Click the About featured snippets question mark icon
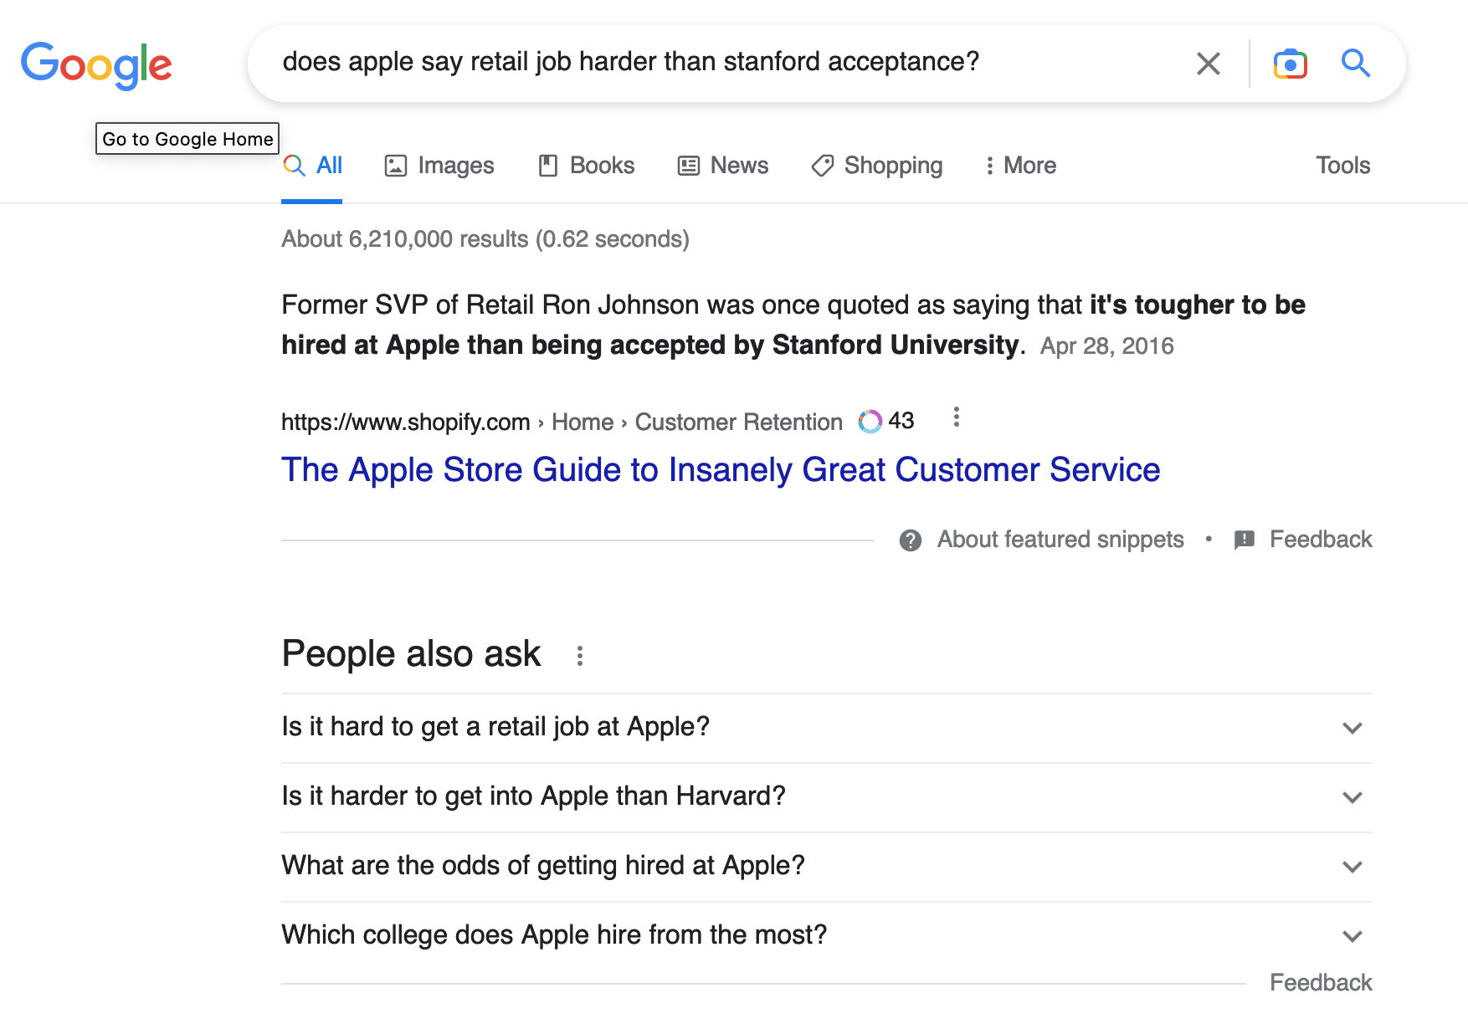The width and height of the screenshot is (1468, 1034). coord(911,540)
